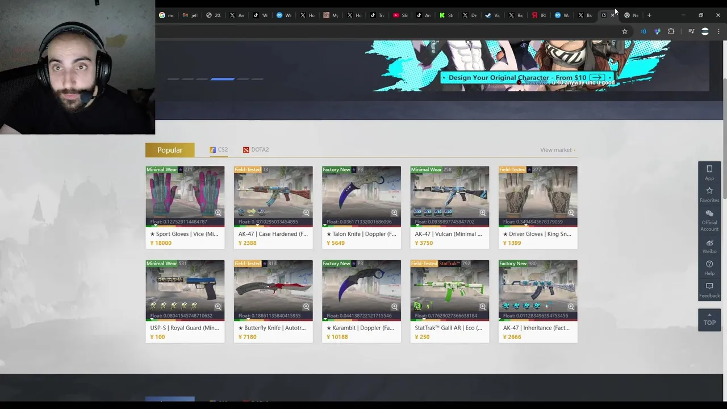Inspect Karambit Doppler with magnifier icon
Image resolution: width=727 pixels, height=409 pixels.
[x=394, y=307]
